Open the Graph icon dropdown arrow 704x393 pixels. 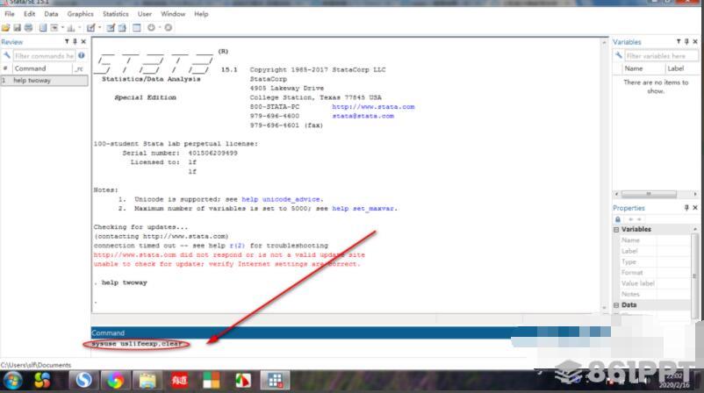click(x=80, y=27)
